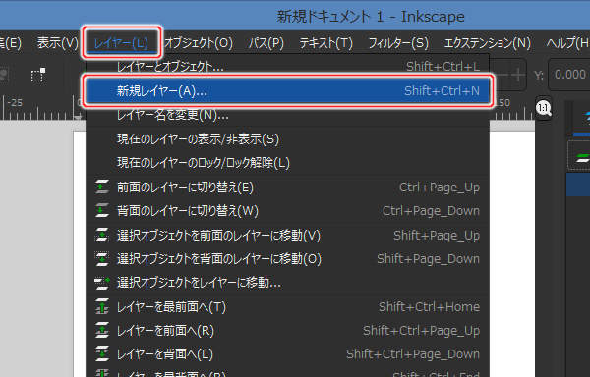This screenshot has height=377, width=590.
Task: Click the Shift+Page_Up shortcut text
Action: coord(437,236)
